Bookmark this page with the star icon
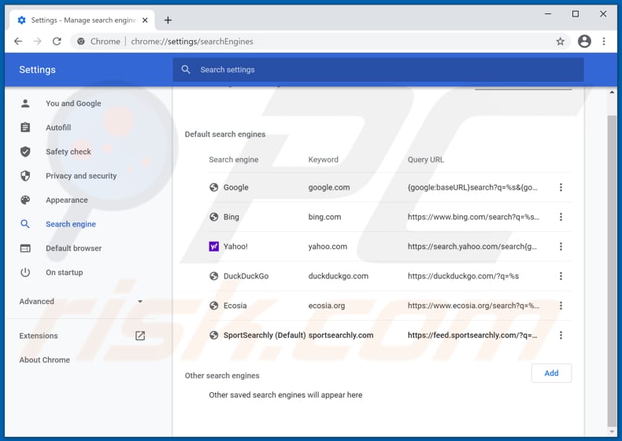Screen dimensions: 622x441 [x=560, y=41]
